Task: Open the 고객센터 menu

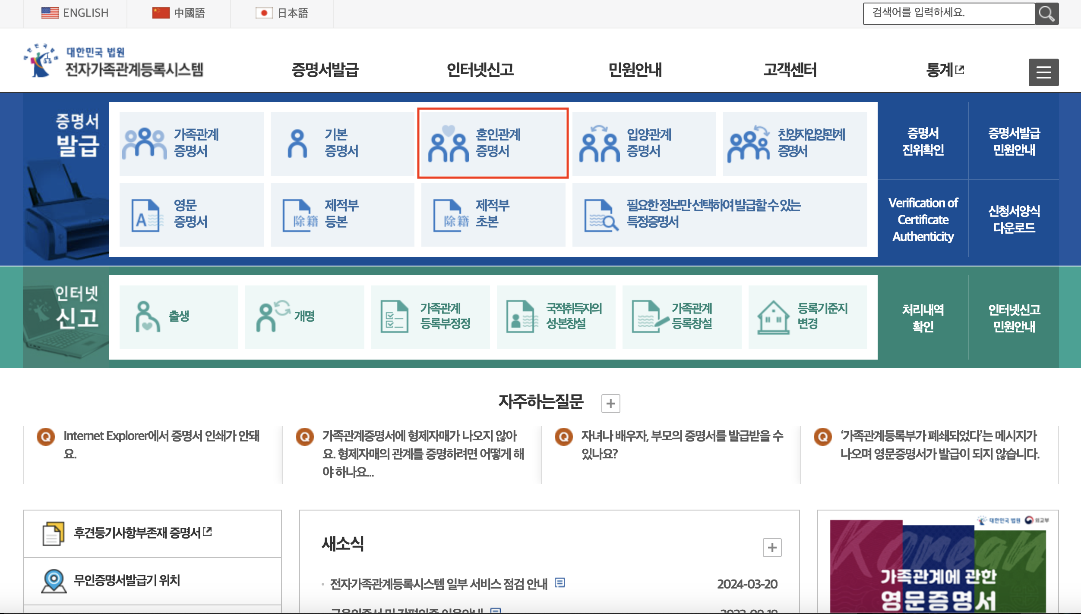Action: 790,70
